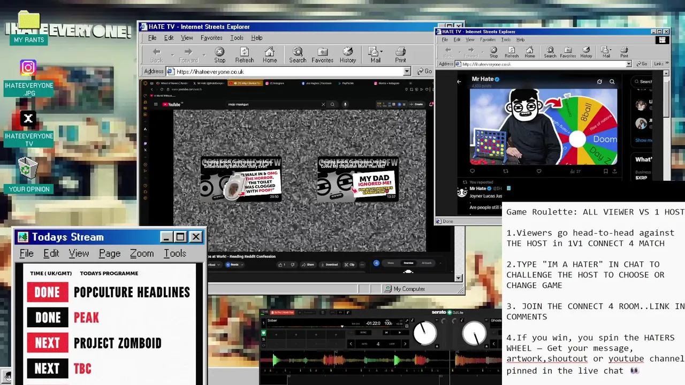
Task: Expand right Explorer address dropdown
Action: [x=628, y=64]
